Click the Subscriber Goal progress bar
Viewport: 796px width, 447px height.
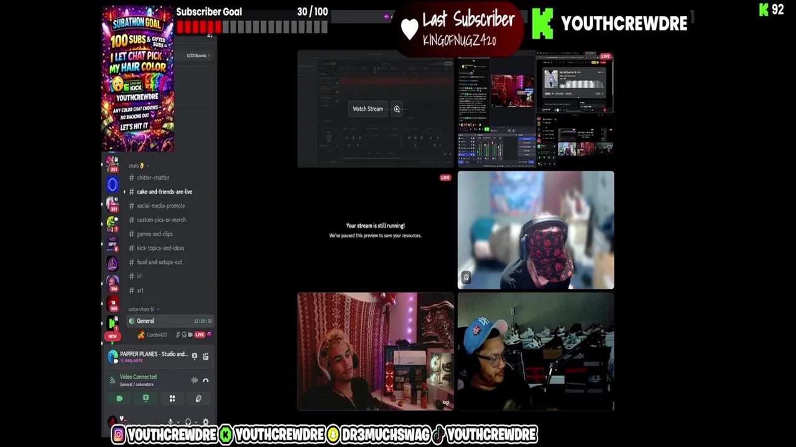click(252, 27)
